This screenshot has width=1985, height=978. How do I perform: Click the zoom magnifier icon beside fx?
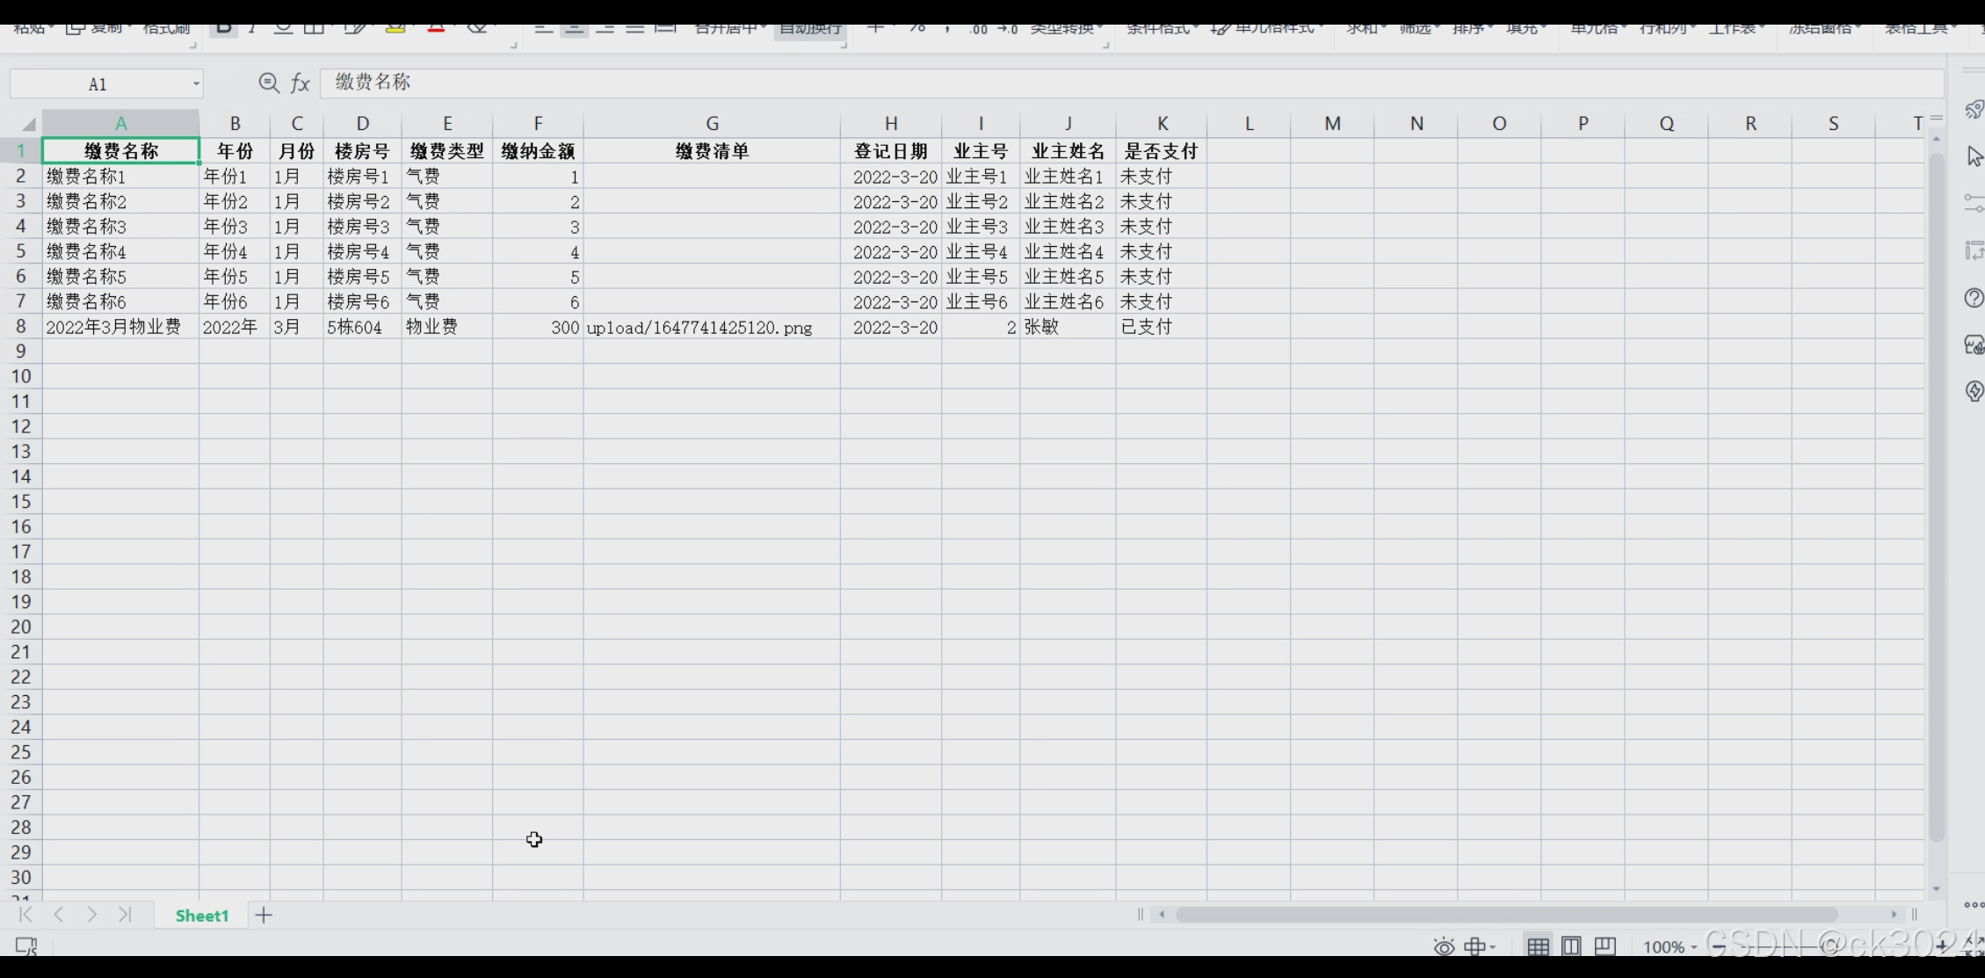coord(269,83)
